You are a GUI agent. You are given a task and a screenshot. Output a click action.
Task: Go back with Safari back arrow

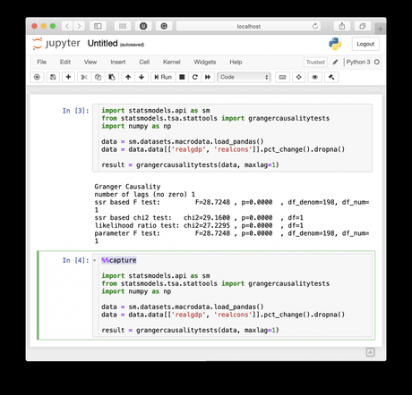pos(67,26)
